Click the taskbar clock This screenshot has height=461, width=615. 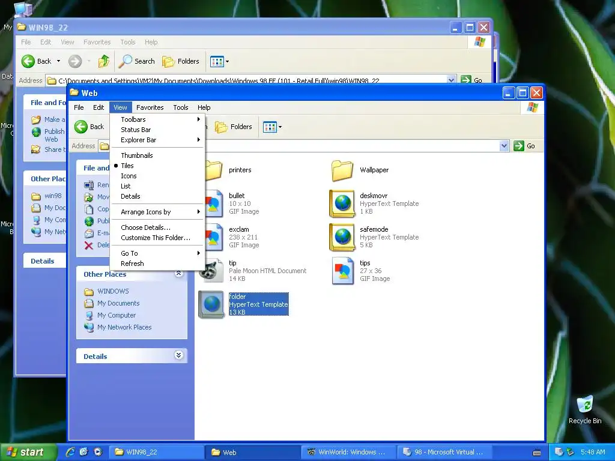click(593, 452)
